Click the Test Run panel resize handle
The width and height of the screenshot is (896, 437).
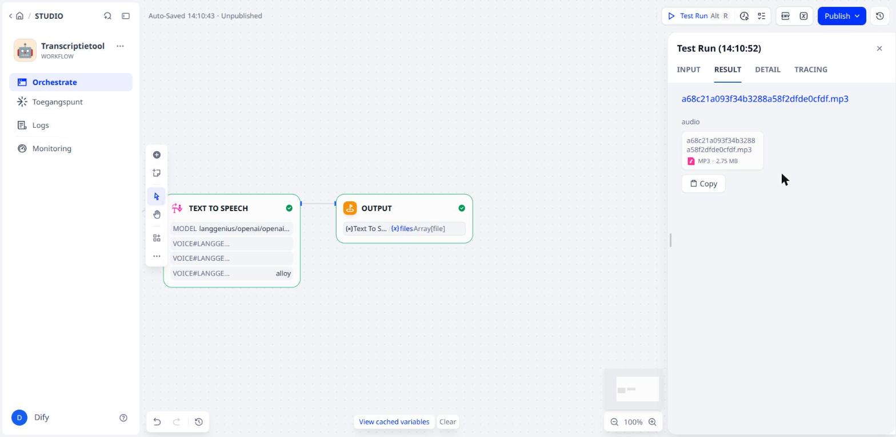coord(670,240)
